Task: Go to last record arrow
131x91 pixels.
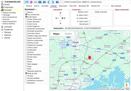Action: (x=57, y=2)
